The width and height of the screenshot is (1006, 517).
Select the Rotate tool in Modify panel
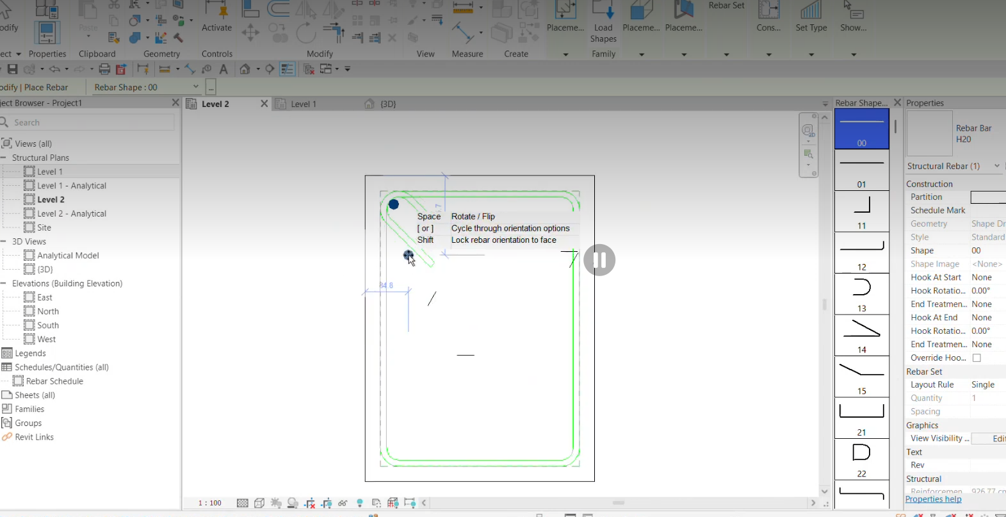click(306, 33)
